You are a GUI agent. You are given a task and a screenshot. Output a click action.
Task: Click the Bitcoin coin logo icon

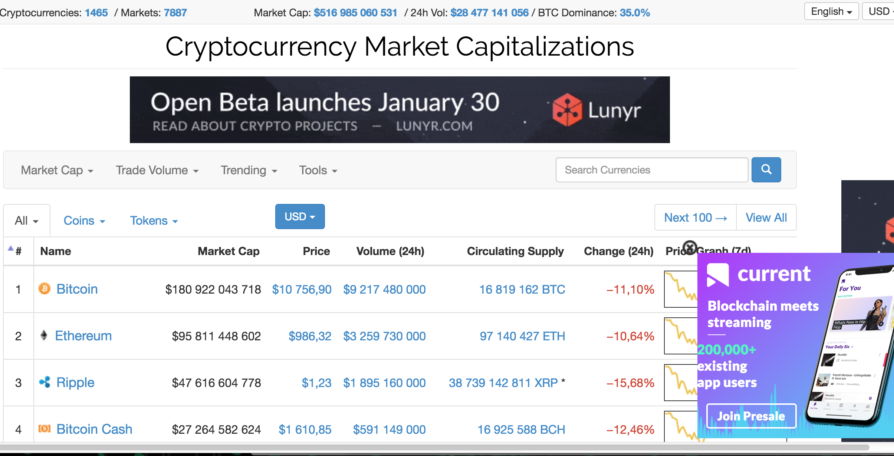click(45, 288)
